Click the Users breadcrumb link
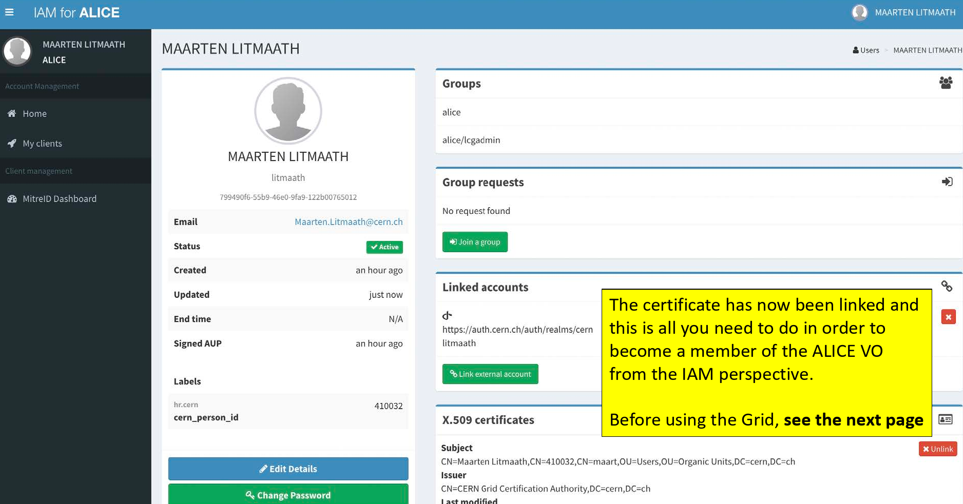This screenshot has width=963, height=504. point(866,50)
